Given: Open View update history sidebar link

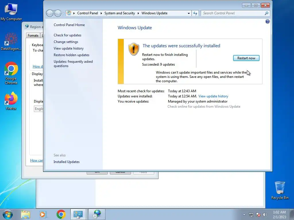Looking at the screenshot, I should click(69, 48).
